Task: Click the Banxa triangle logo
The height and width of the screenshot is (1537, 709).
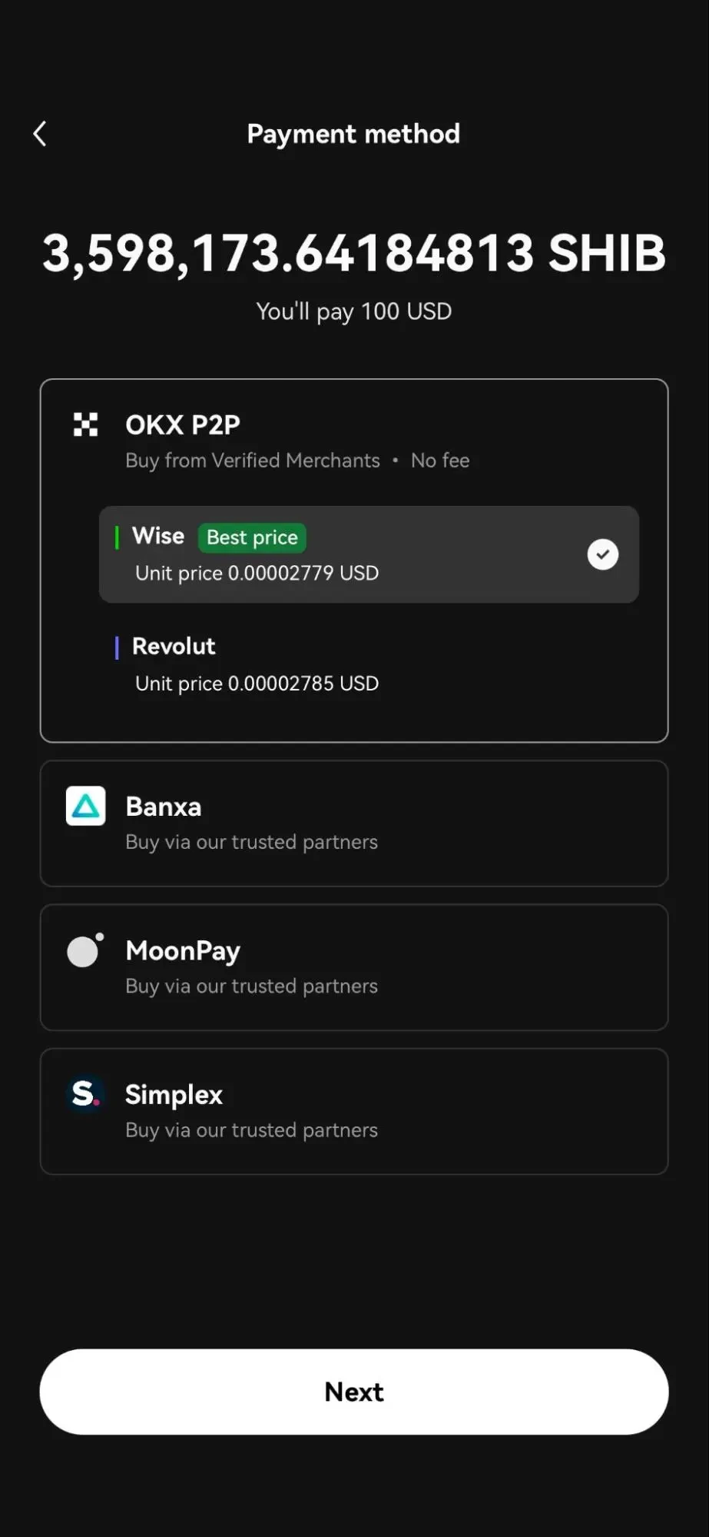Action: (85, 806)
